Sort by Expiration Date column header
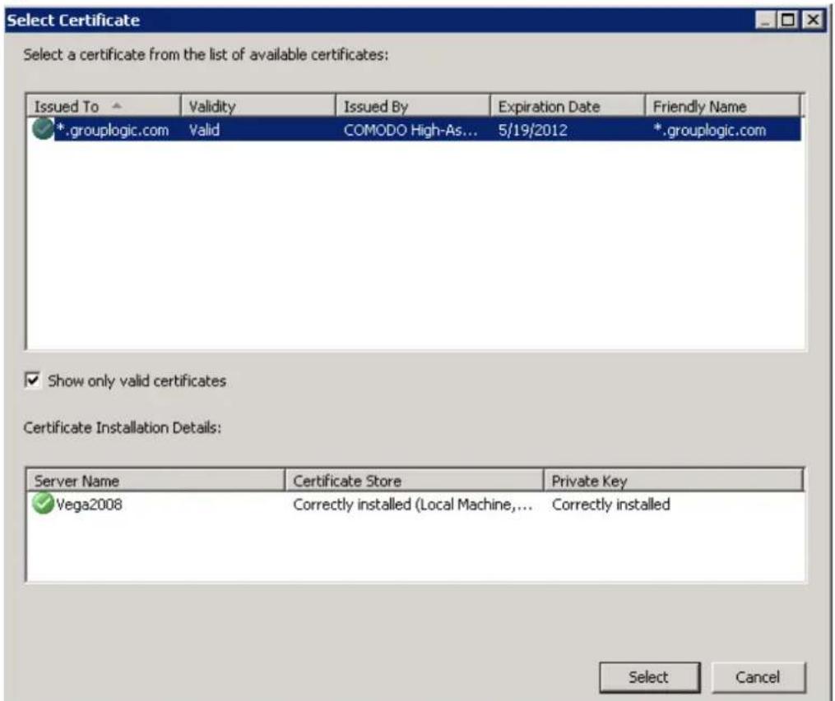Screen dimensions: 835x701 567,106
